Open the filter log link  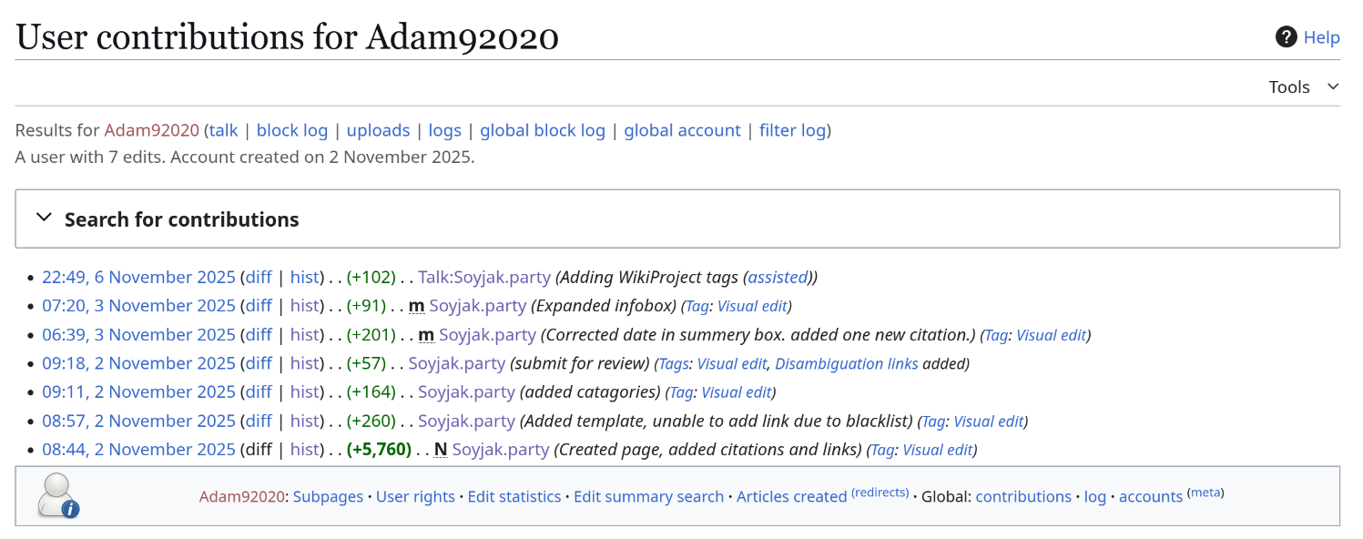click(x=792, y=130)
